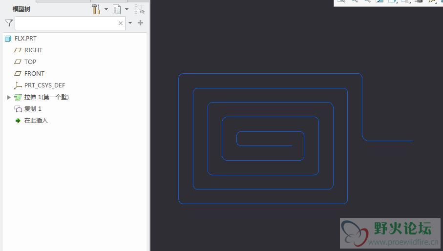Click the green insert-here arrow icon
Viewport: 443px width, 251px height.
tap(18, 121)
